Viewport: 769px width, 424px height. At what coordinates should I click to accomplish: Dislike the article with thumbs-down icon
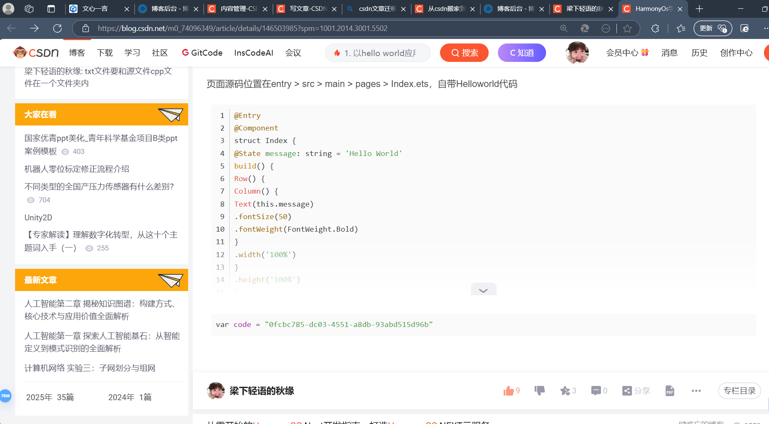coord(540,391)
